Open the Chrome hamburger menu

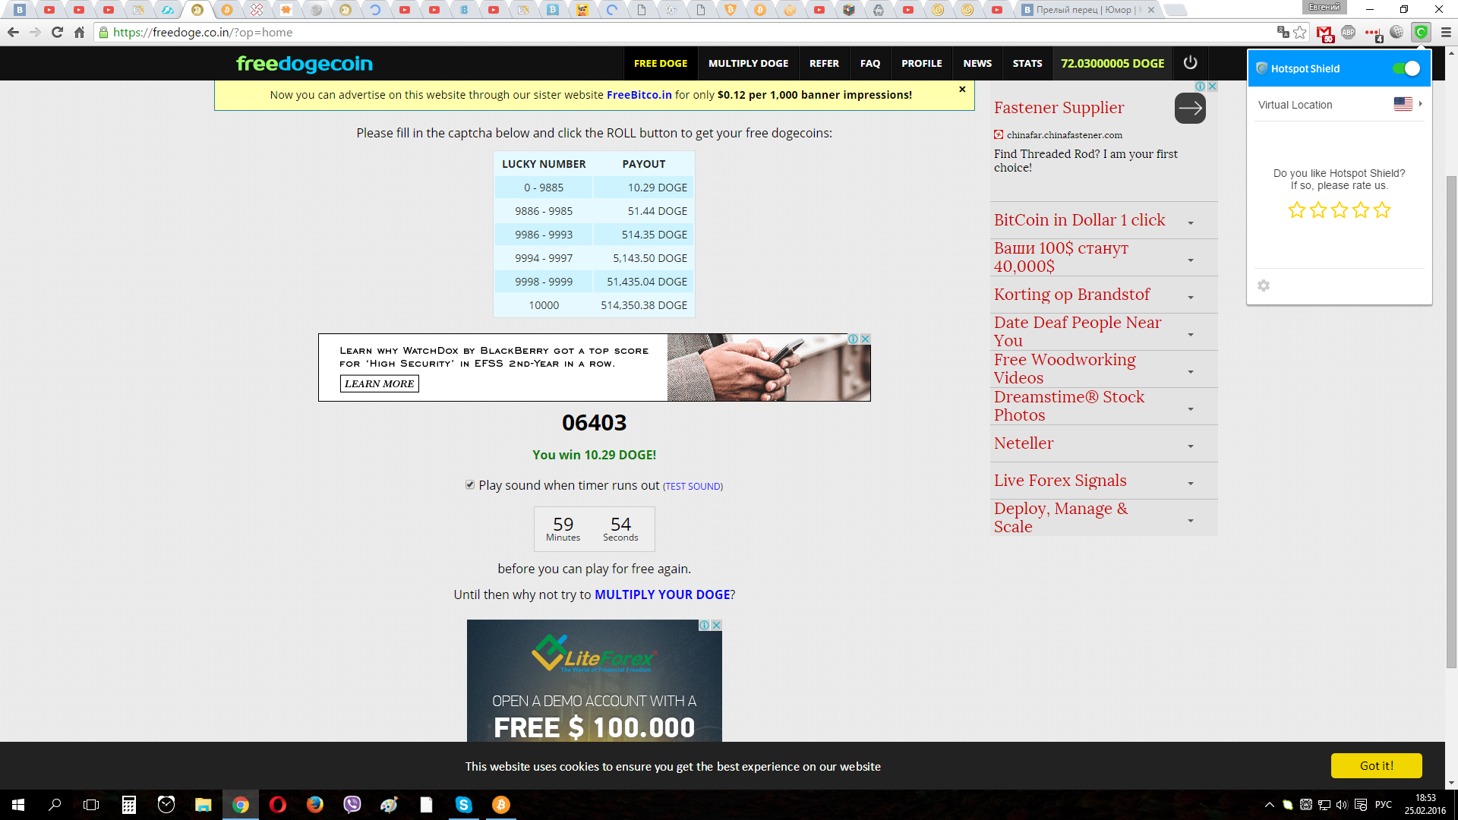[x=1446, y=32]
